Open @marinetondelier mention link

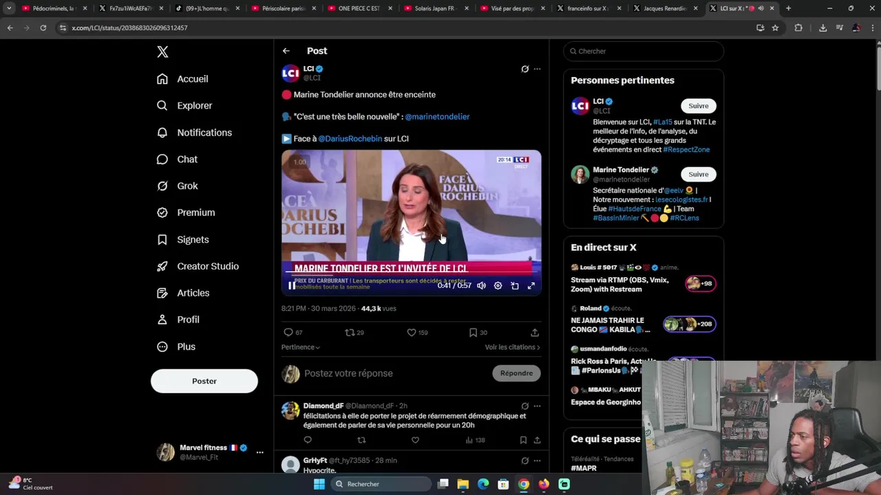click(437, 117)
